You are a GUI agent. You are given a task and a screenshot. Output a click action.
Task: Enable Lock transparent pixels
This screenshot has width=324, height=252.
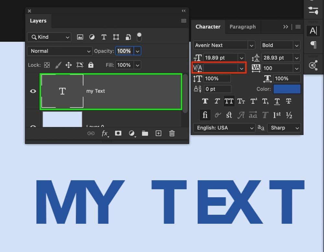coord(47,65)
